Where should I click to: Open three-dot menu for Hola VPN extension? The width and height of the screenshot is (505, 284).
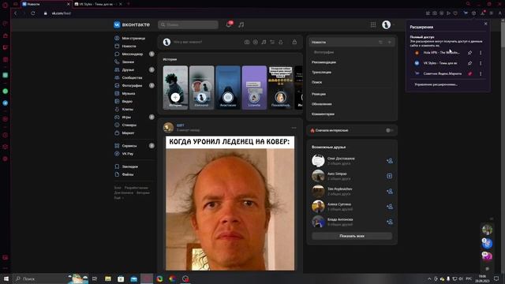(x=481, y=53)
